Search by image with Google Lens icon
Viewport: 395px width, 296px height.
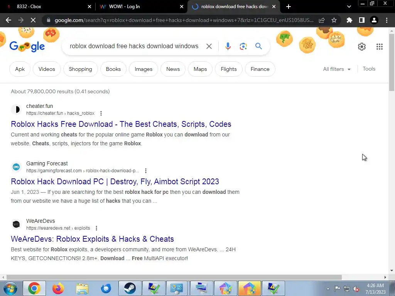coord(243,46)
